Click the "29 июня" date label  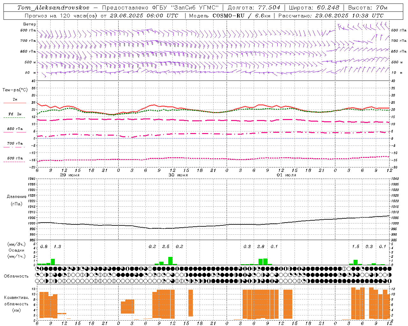[x=70, y=175]
